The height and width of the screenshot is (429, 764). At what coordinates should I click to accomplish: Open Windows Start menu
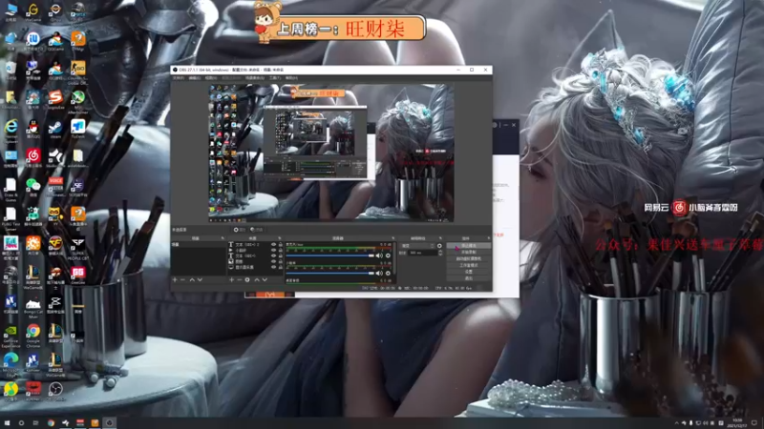click(7, 423)
